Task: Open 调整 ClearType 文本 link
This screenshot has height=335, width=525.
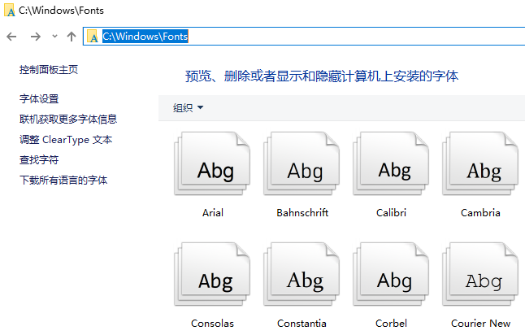Action: [x=66, y=140]
